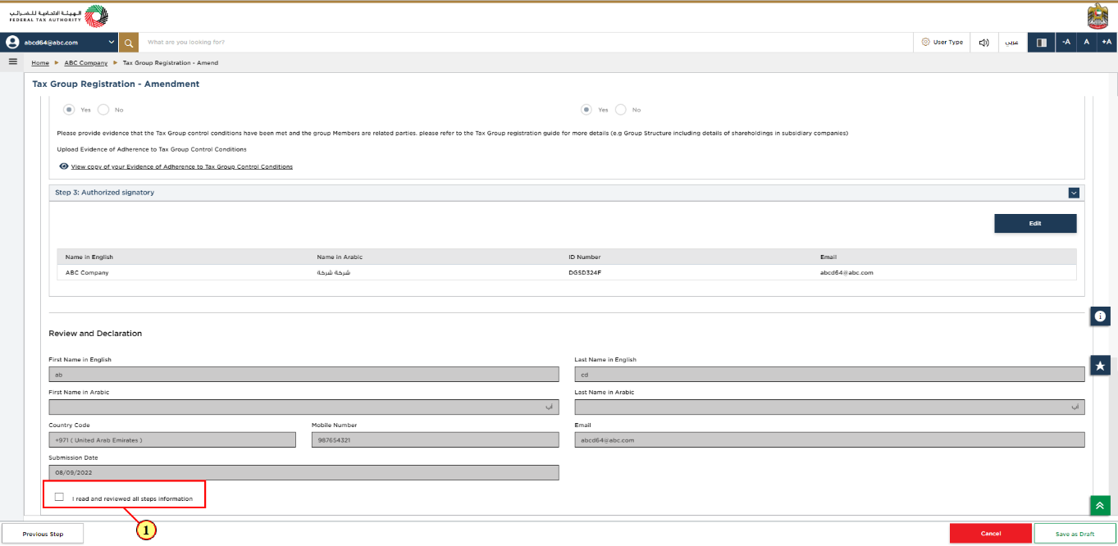The width and height of the screenshot is (1118, 546).
Task: Click the eye icon for evidence document
Action: [x=64, y=166]
